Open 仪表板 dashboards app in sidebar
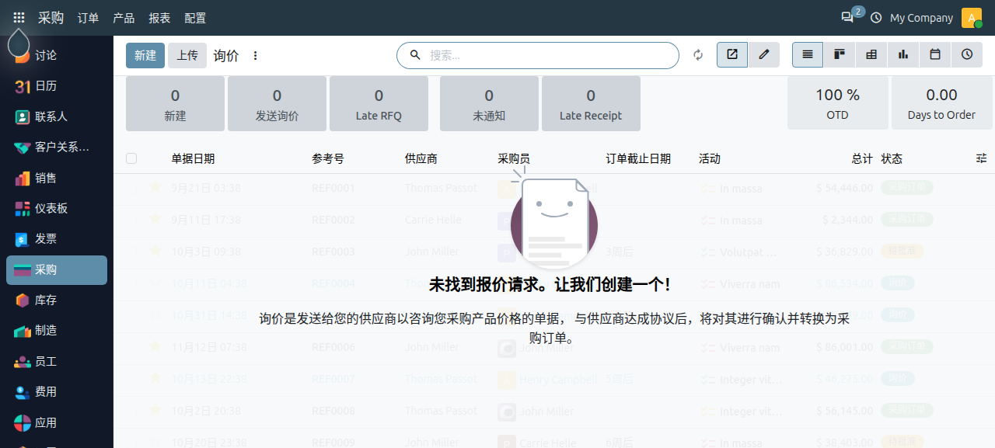Viewport: 995px width, 448px height. [x=57, y=208]
